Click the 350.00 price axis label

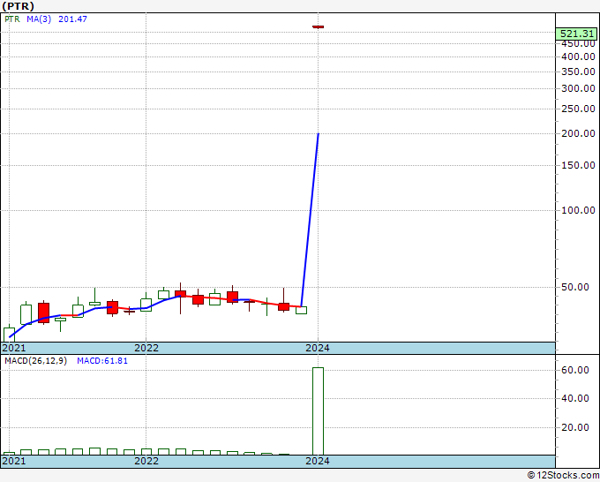pos(578,72)
